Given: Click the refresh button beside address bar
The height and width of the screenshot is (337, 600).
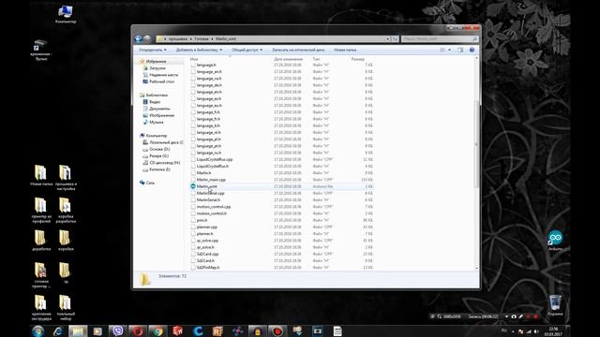Looking at the screenshot, I should 395,39.
